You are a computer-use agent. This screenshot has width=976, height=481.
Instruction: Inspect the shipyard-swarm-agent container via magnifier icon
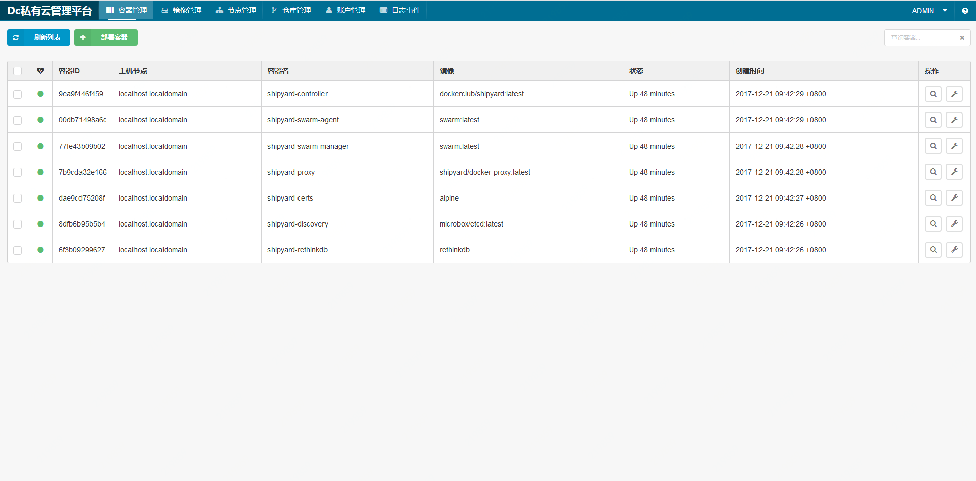[x=933, y=120]
